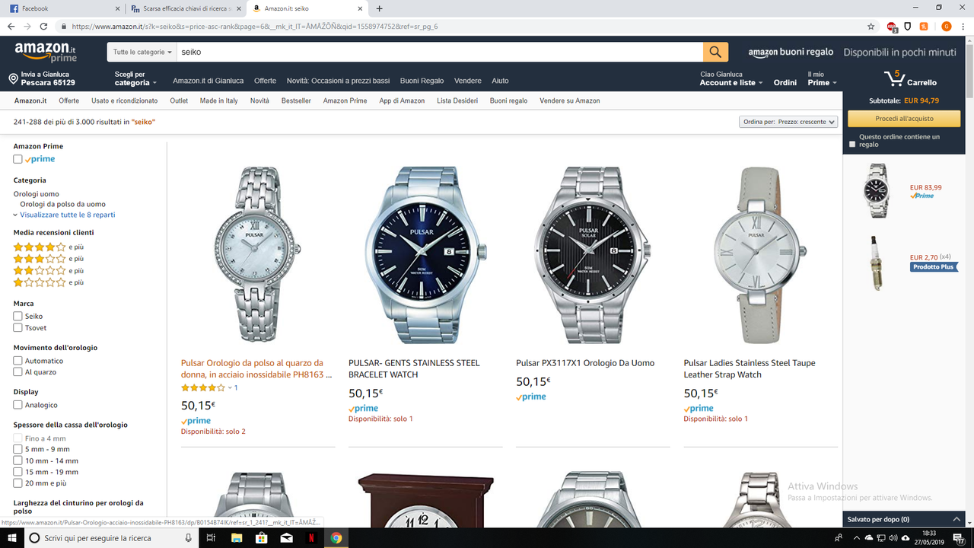The width and height of the screenshot is (974, 548).
Task: Filter by four stars and up
Action: [40, 247]
